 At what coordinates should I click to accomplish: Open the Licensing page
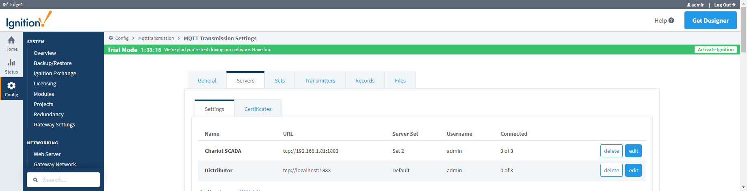coord(45,83)
